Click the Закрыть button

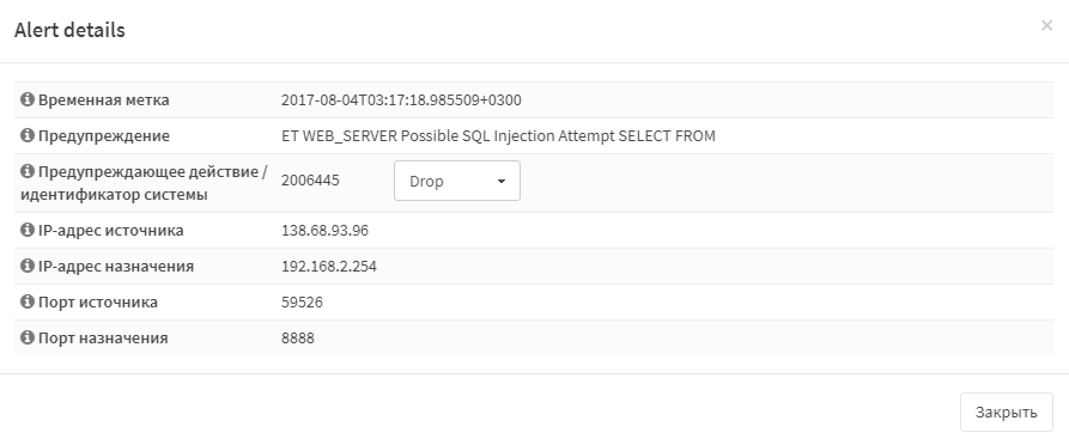point(1006,412)
